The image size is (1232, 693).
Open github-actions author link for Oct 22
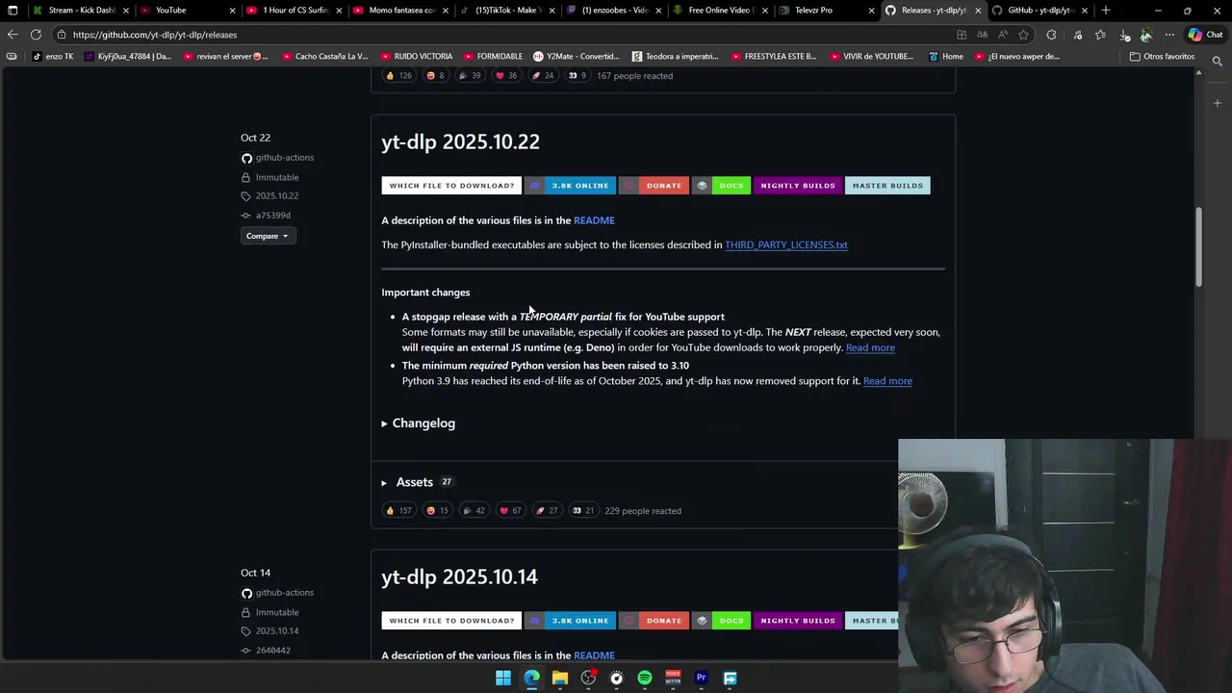[x=285, y=158]
